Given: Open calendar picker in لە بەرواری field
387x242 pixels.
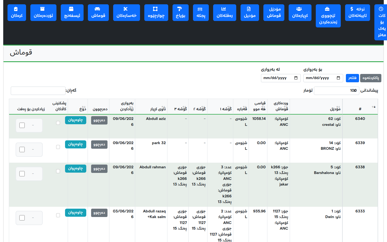Looking at the screenshot, I should tap(296, 78).
